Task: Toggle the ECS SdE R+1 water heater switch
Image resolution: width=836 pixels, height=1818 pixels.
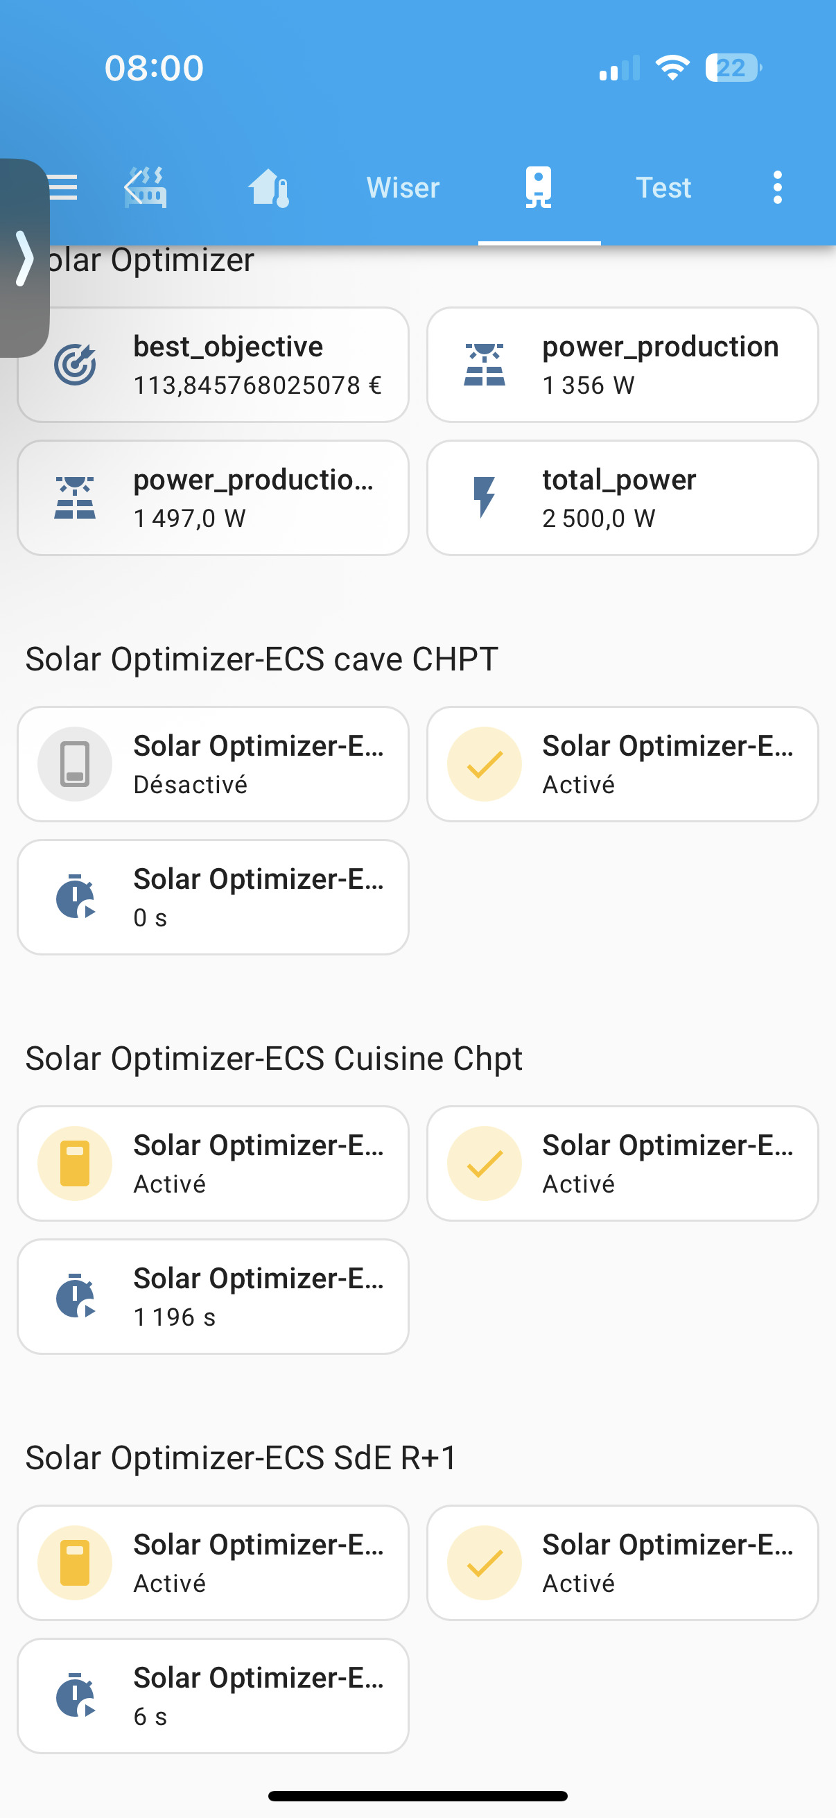Action: [75, 1563]
